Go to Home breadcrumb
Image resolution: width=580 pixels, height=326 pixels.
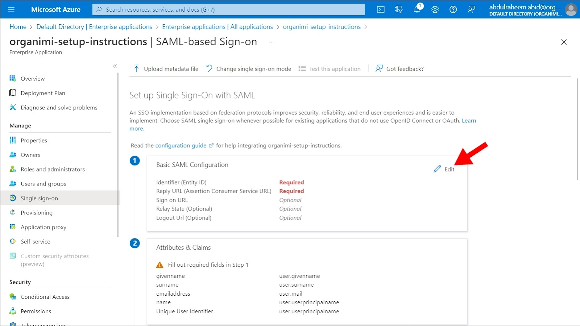[x=18, y=27]
